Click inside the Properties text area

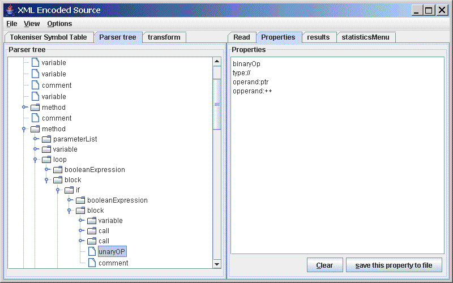tap(337, 170)
